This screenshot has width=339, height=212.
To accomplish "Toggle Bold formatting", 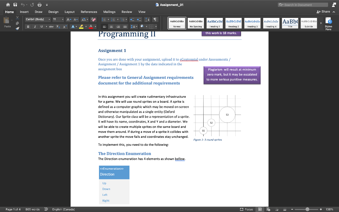I will pyautogui.click(x=28, y=26).
